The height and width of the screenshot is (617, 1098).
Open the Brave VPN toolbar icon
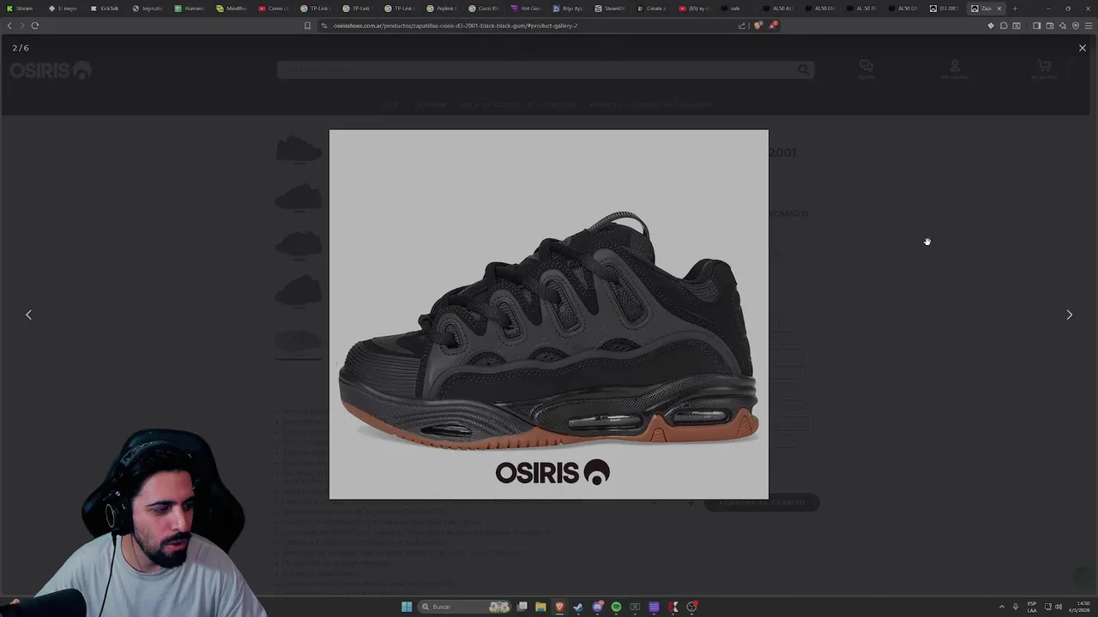1076,26
